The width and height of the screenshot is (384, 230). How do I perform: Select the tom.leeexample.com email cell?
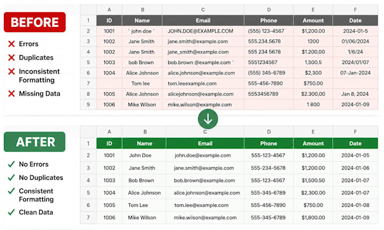click(203, 84)
